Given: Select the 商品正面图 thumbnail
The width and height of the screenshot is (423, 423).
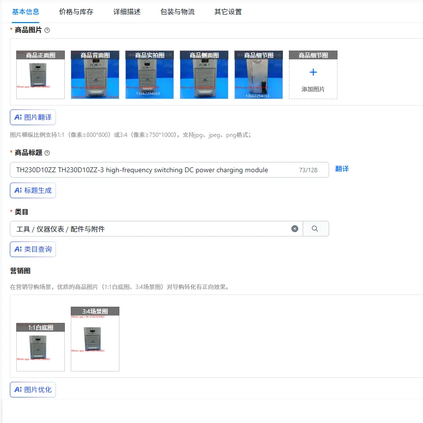Looking at the screenshot, I should (40, 74).
